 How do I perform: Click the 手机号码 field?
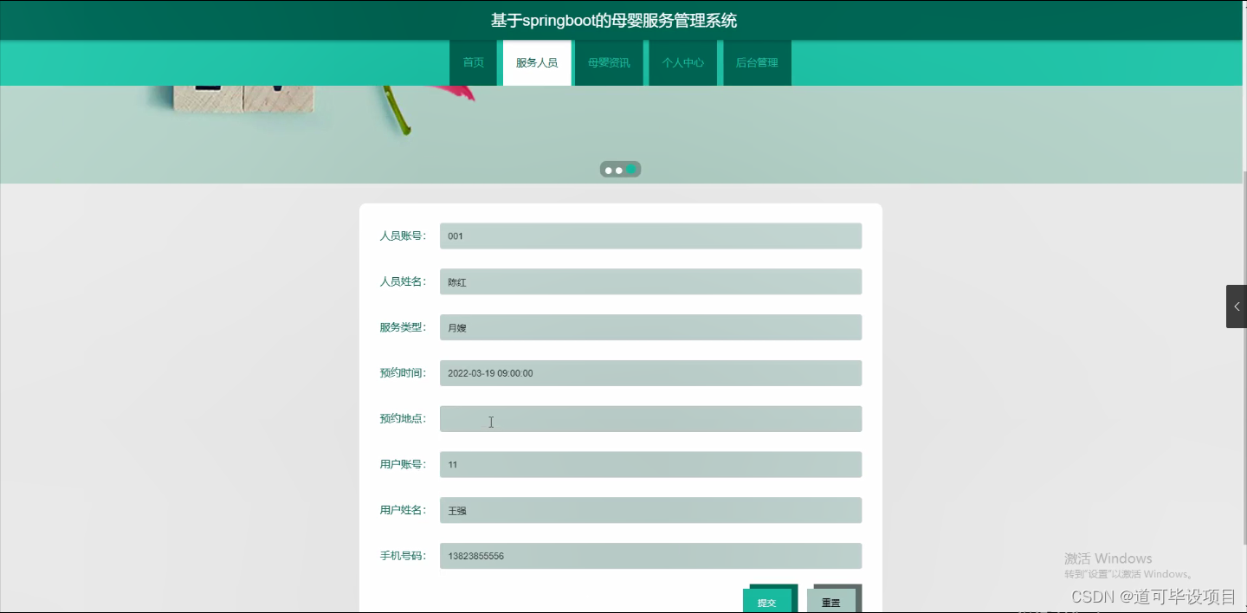(650, 556)
